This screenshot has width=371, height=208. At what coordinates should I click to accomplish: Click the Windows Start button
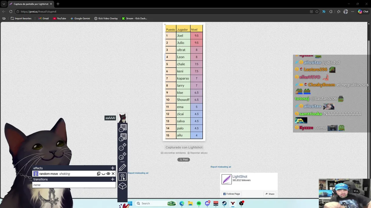pyautogui.click(x=130, y=203)
